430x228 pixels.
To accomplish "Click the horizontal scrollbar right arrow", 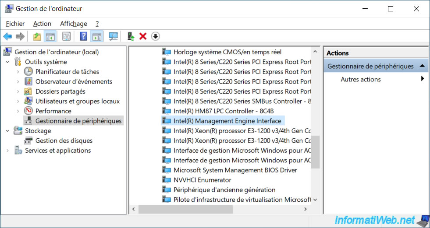I will [x=306, y=209].
